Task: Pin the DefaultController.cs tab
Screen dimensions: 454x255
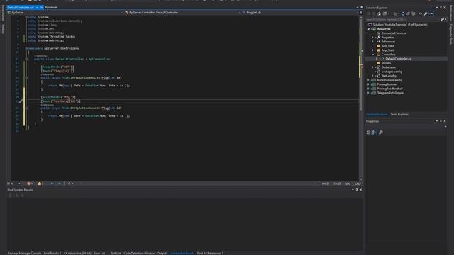Action: [38, 8]
